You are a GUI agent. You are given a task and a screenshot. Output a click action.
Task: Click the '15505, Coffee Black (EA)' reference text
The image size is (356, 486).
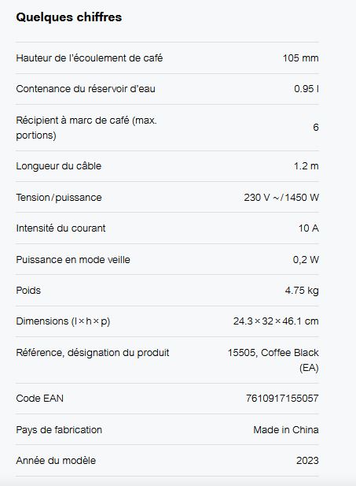click(273, 360)
